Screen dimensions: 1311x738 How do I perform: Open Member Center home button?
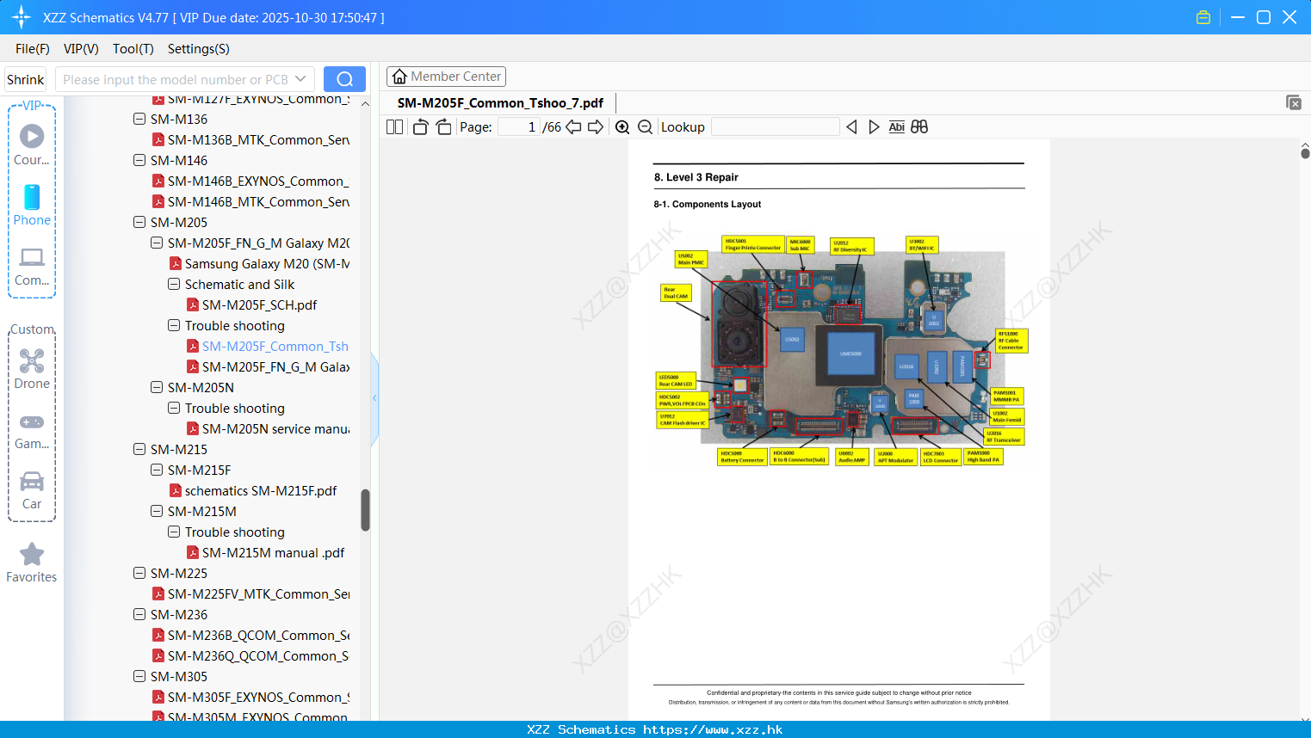pos(446,77)
